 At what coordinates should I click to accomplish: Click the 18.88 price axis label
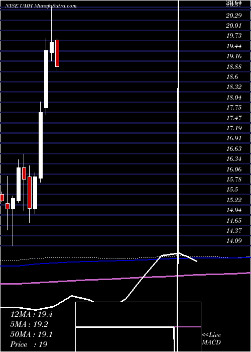(x=234, y=67)
